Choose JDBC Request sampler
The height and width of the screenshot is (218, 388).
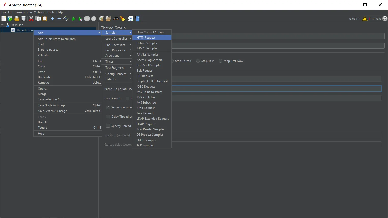pyautogui.click(x=152, y=87)
